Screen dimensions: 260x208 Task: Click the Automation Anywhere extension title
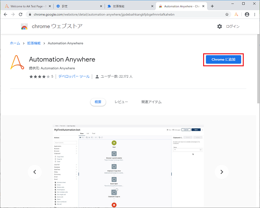(x=62, y=59)
